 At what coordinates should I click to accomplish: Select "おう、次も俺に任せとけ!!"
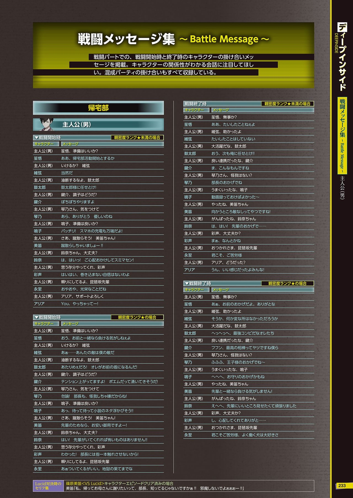[x=233, y=153]
